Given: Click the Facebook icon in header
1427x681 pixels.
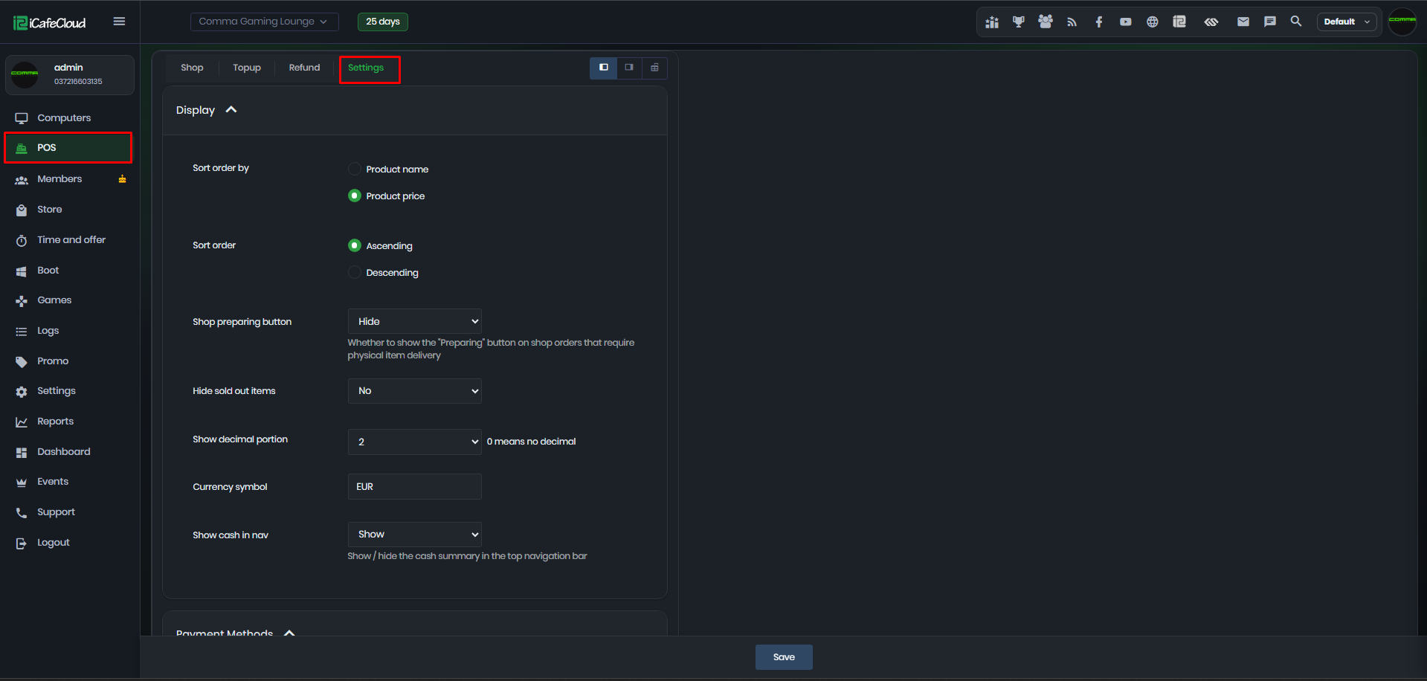Looking at the screenshot, I should click(1098, 22).
